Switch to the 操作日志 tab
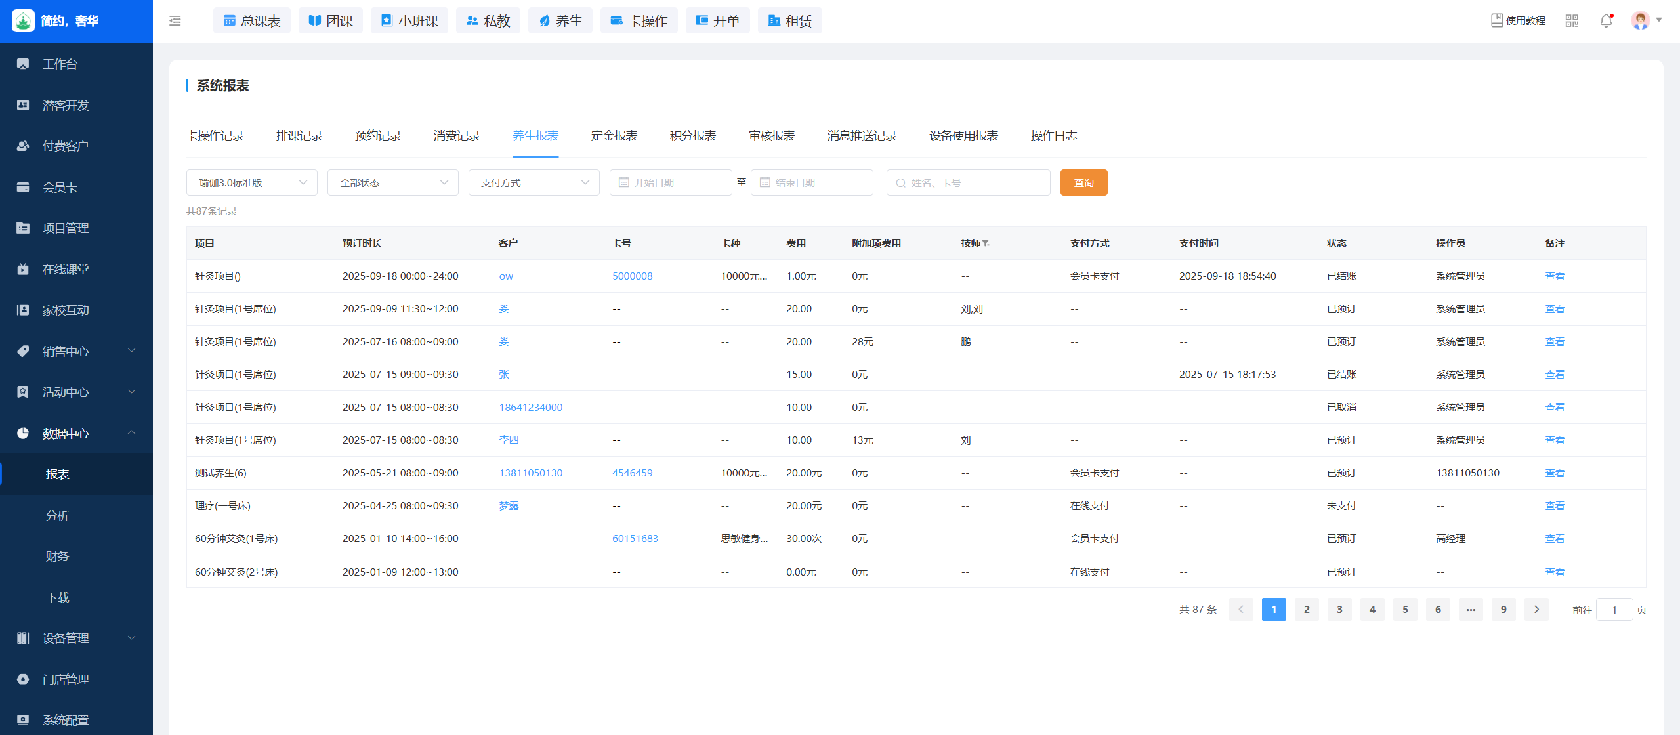 (x=1053, y=136)
